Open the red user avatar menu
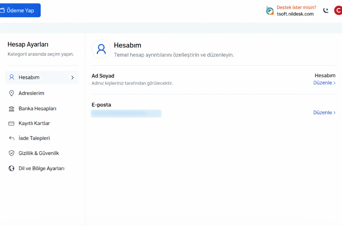 point(338,10)
